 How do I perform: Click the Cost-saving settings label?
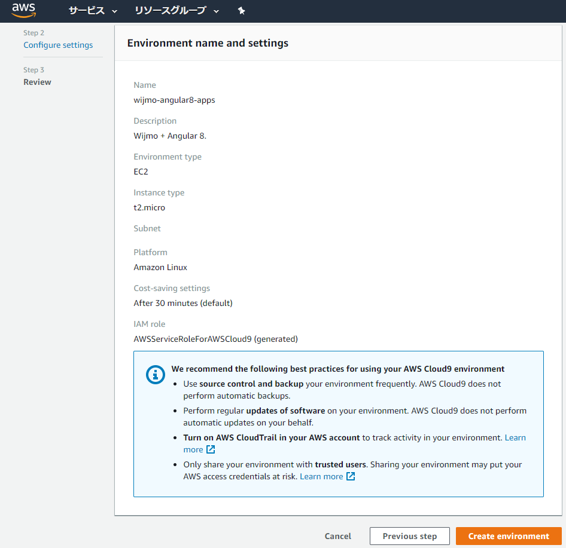click(172, 289)
